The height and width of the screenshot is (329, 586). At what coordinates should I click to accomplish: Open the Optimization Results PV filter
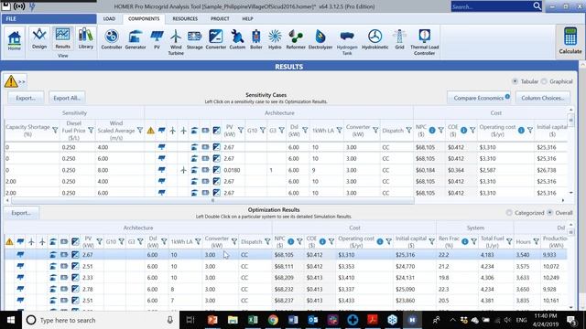click(x=100, y=241)
